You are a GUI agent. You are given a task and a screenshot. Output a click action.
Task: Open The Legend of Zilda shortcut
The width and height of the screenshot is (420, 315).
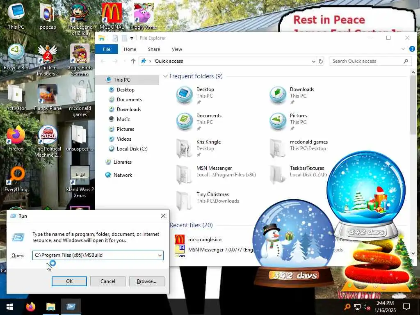point(80,19)
